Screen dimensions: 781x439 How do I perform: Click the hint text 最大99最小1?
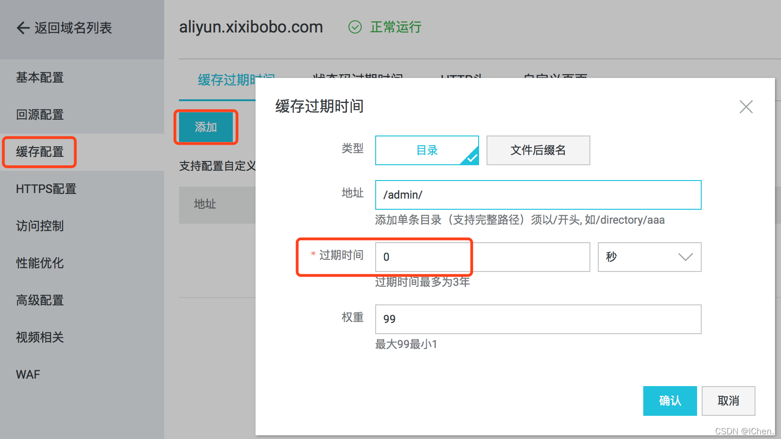point(406,344)
